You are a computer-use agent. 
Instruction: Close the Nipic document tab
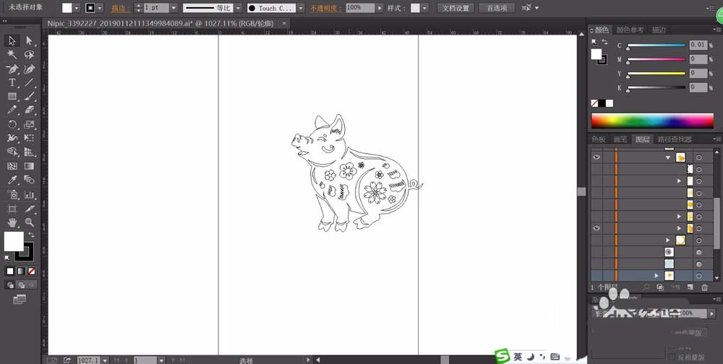tap(284, 22)
